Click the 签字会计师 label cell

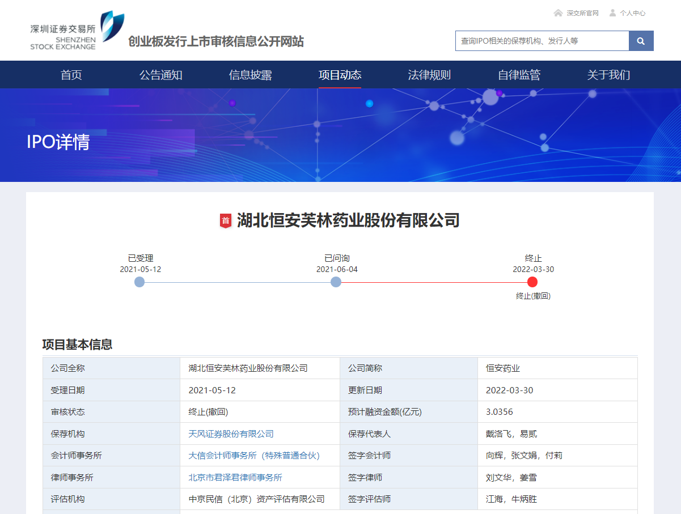point(409,456)
